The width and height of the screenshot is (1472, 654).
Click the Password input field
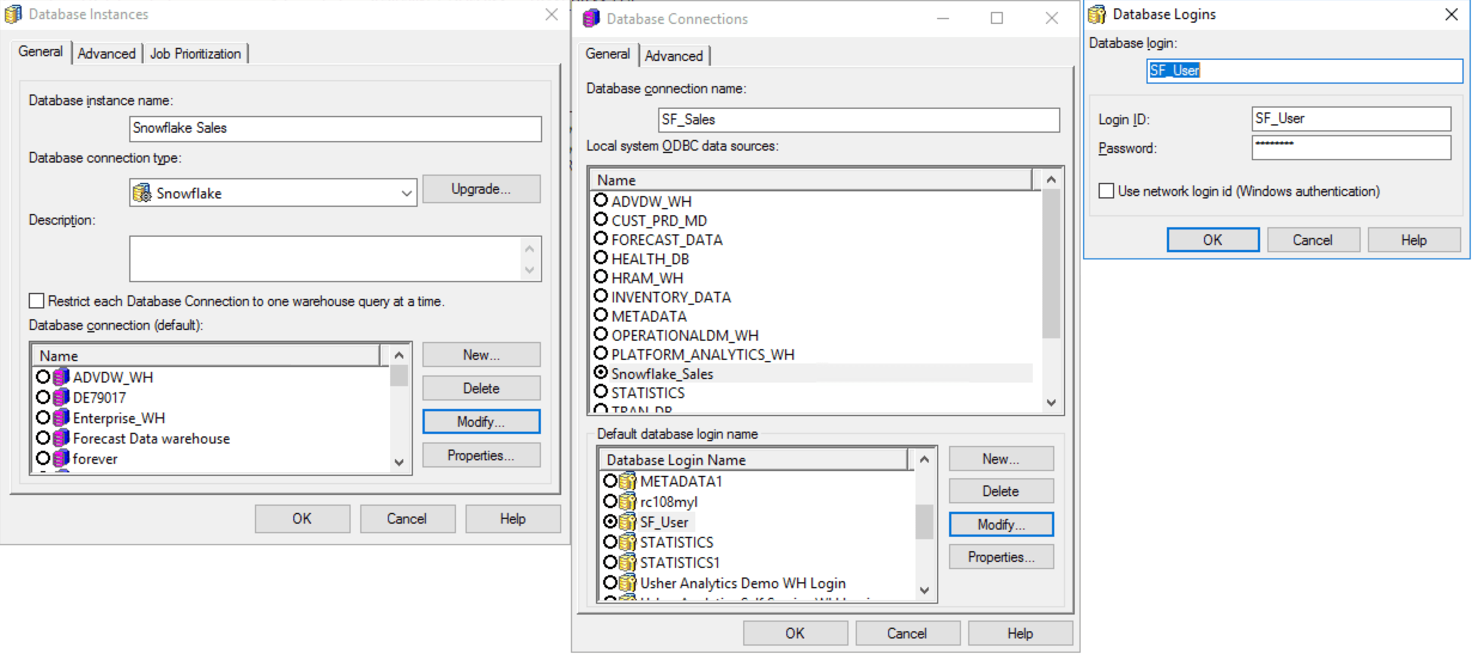click(1351, 148)
